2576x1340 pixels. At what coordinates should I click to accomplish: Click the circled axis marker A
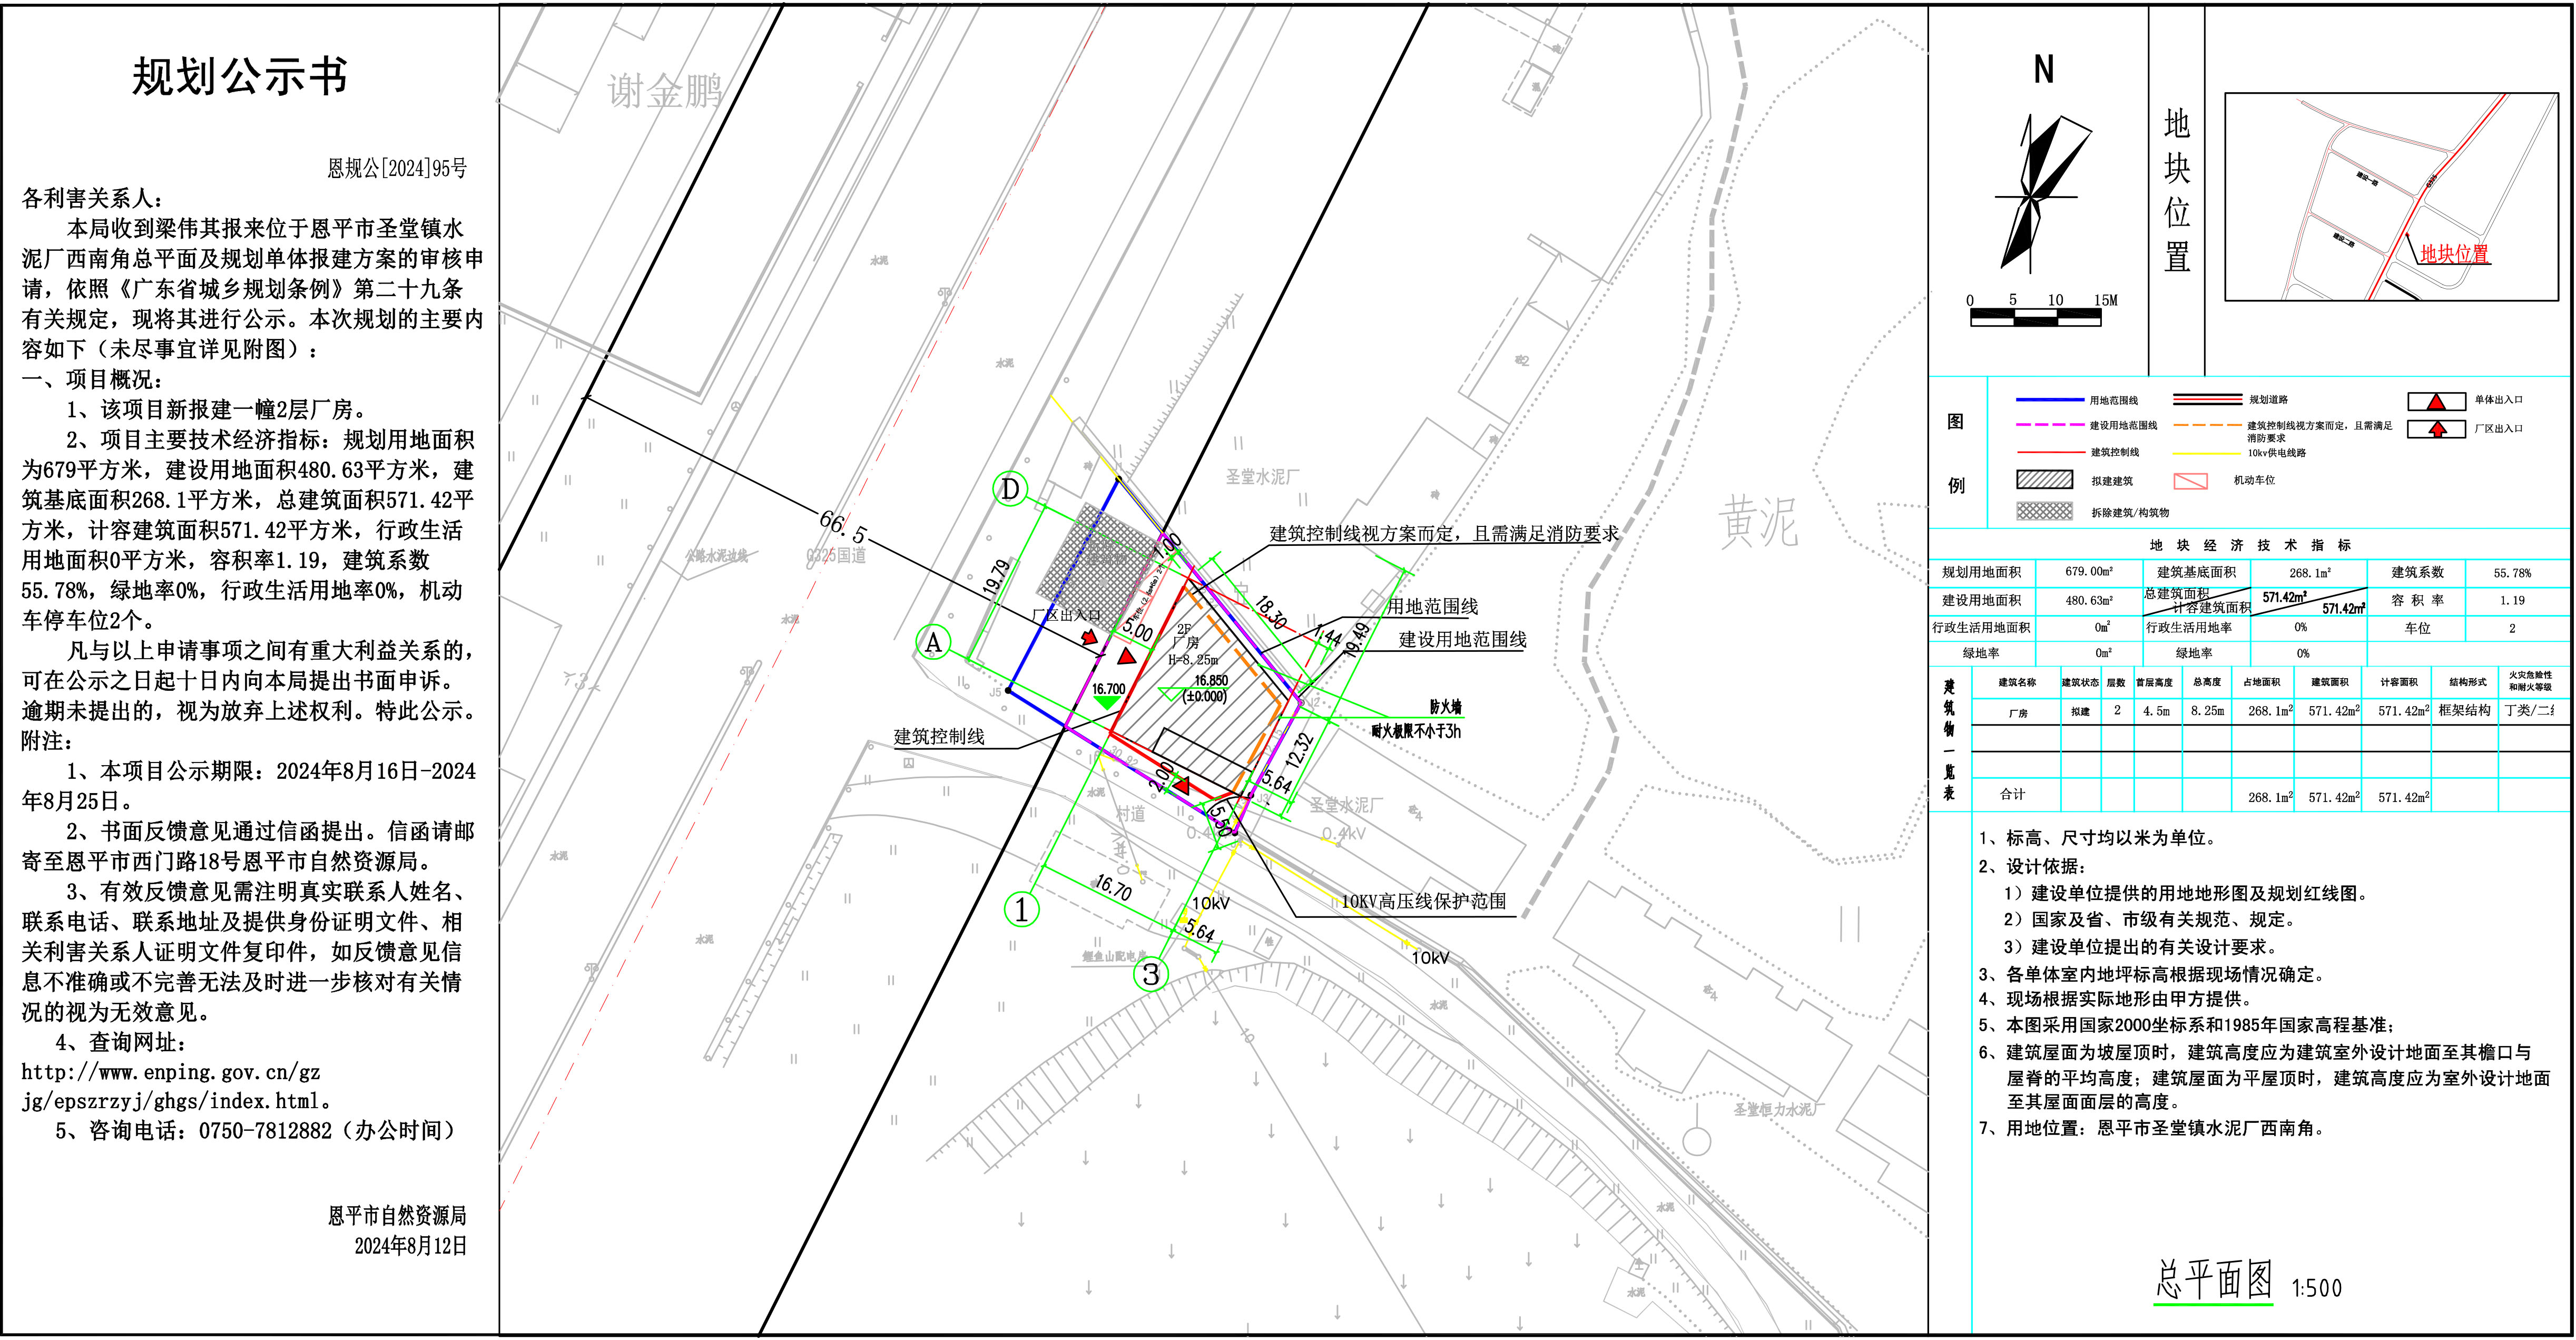934,642
